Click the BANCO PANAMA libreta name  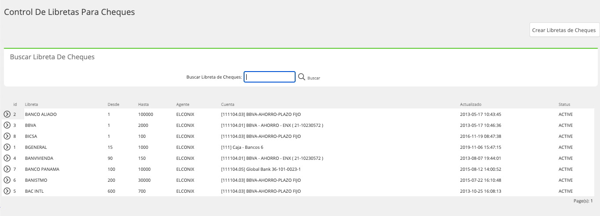[x=42, y=169]
